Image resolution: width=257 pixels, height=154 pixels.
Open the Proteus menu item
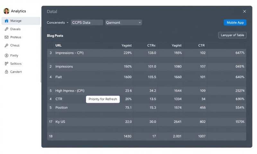point(16,37)
